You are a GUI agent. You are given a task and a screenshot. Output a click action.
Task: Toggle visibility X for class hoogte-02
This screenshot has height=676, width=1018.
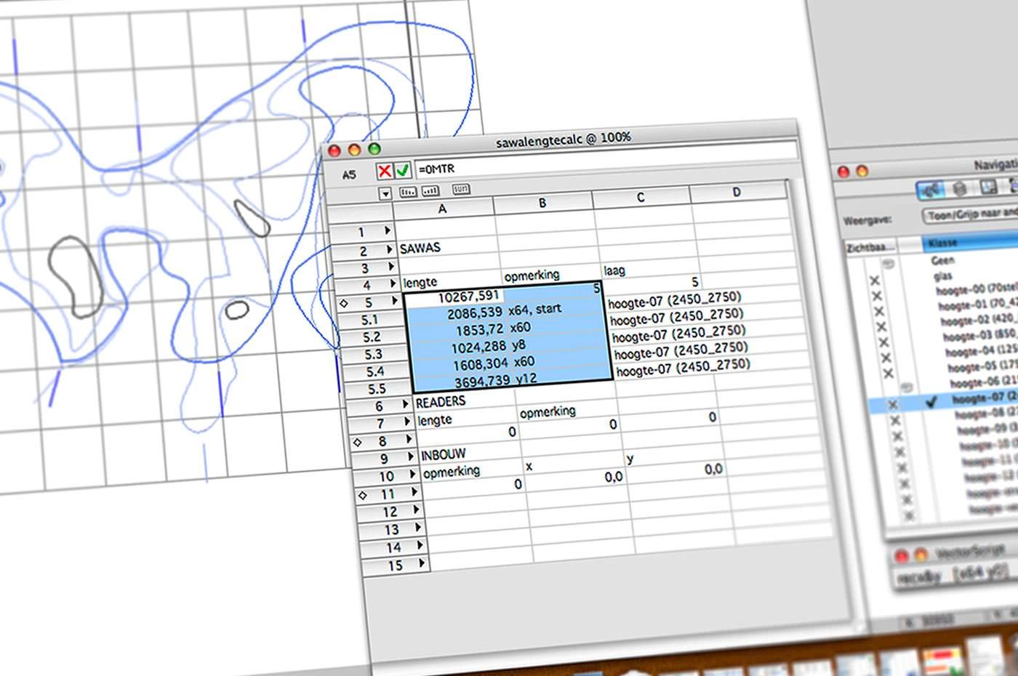881,327
